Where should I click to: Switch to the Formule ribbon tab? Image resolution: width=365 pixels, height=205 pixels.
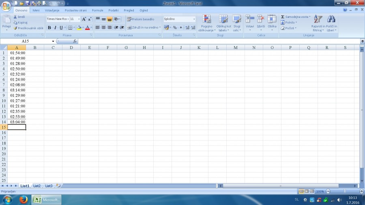click(x=98, y=10)
